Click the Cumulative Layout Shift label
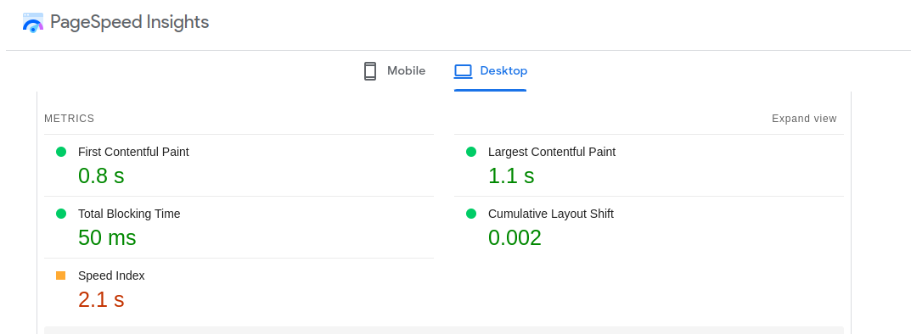The image size is (911, 334). (x=551, y=214)
